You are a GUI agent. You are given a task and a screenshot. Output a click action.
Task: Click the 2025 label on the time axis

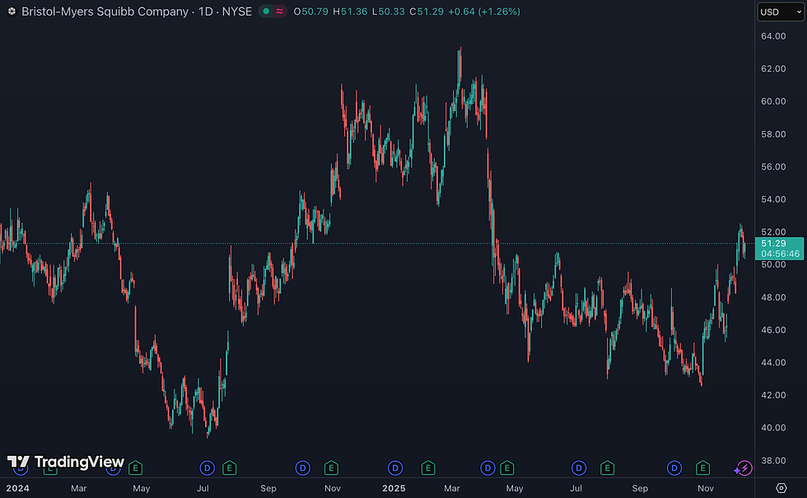pos(394,488)
